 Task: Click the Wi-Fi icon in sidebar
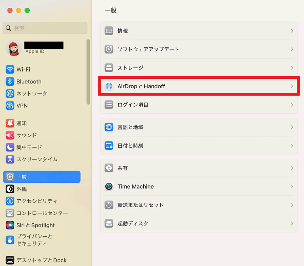click(10, 69)
